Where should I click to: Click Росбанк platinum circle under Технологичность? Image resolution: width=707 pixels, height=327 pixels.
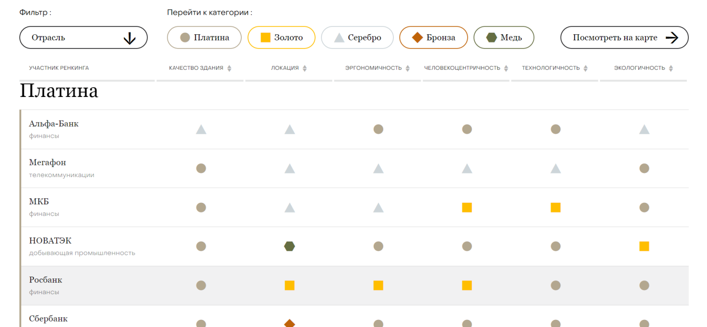pyautogui.click(x=555, y=286)
